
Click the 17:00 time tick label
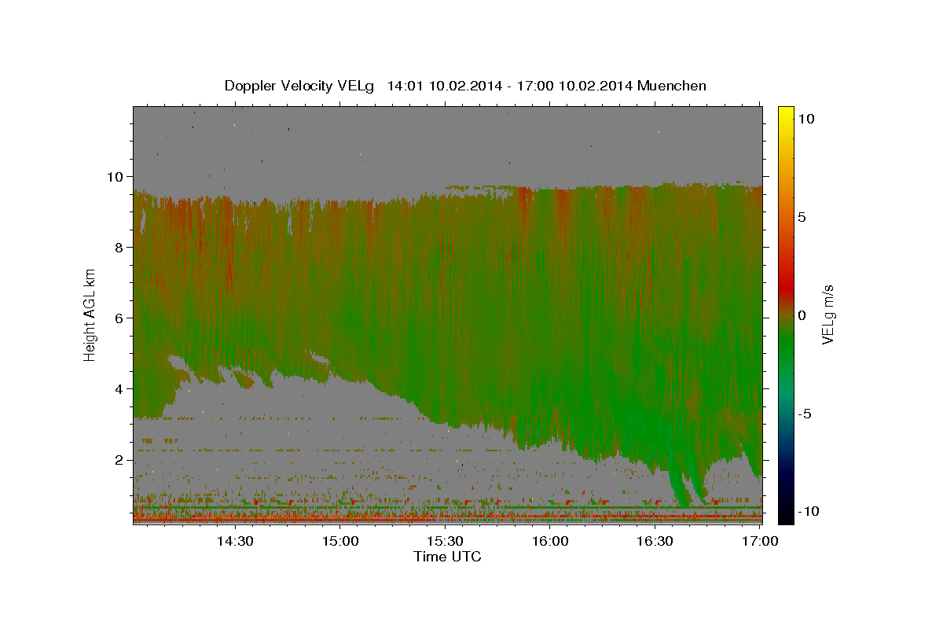[760, 541]
